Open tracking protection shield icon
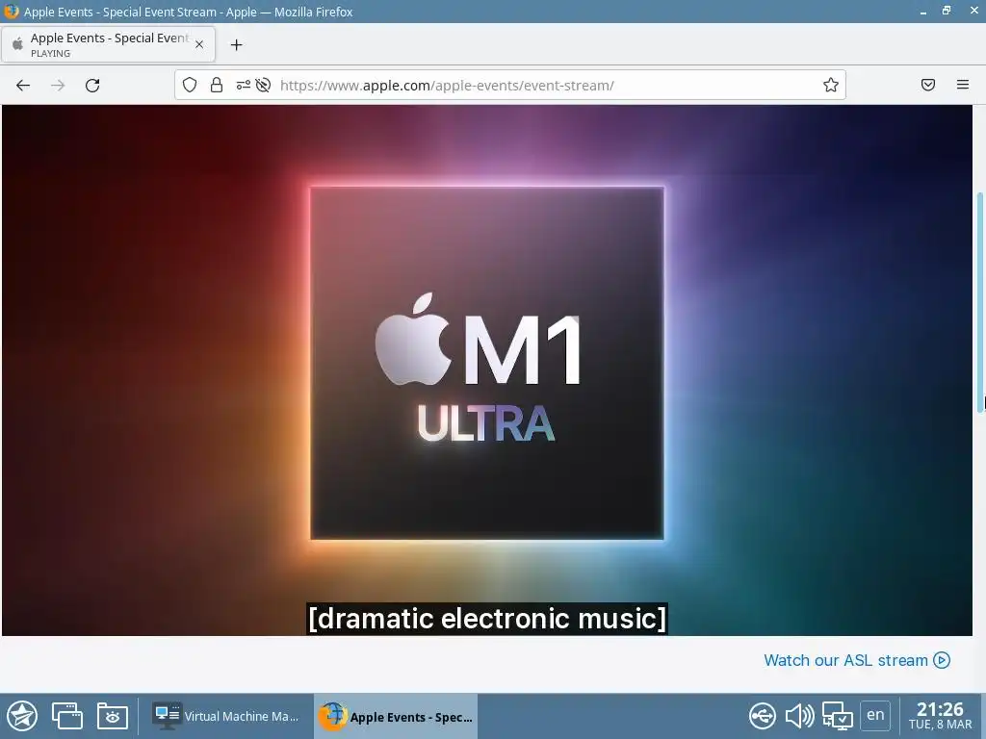Screen dimensions: 986x739 click(190, 85)
